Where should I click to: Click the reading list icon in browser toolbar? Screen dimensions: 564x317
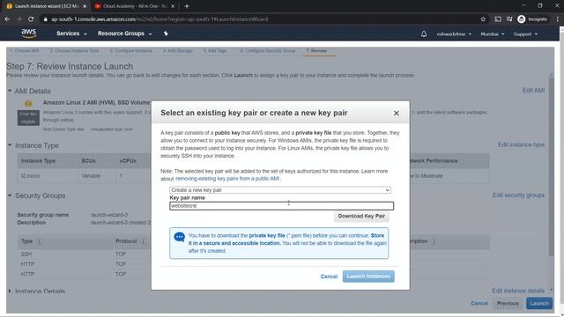point(509,19)
